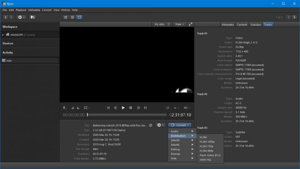Go to next file using top-right arrow
The height and width of the screenshot is (169, 300).
coord(294,17)
